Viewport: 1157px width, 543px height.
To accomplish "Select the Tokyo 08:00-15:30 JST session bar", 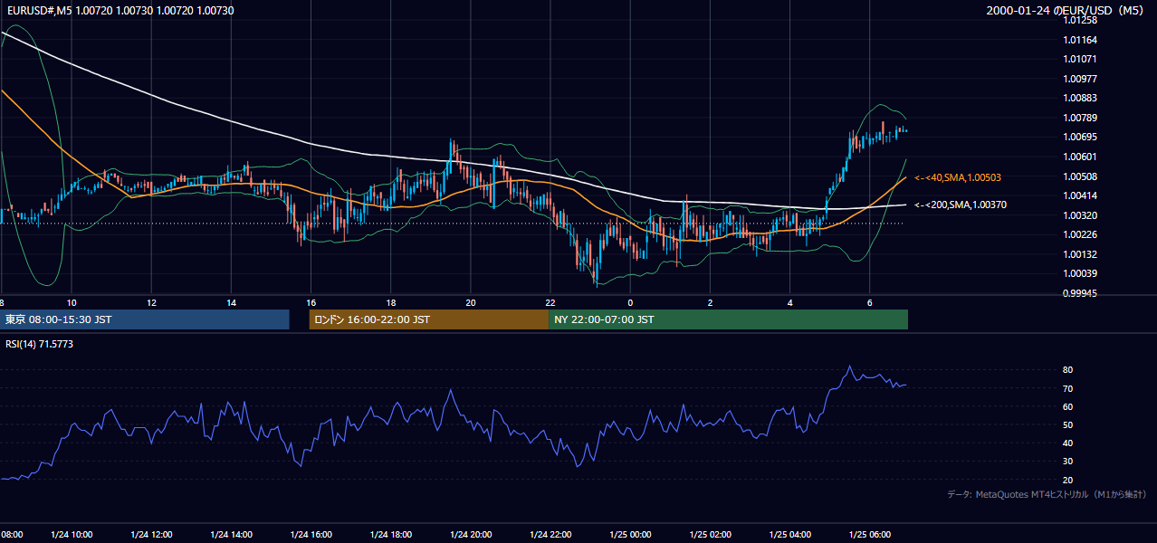I will coord(144,319).
